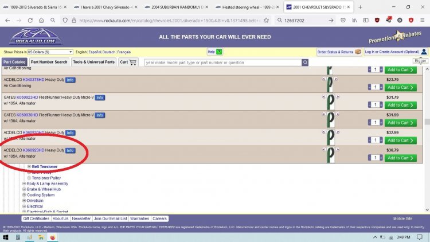Show previous image for GATES K060923HD
The height and width of the screenshot is (242, 430).
coord(323,96)
